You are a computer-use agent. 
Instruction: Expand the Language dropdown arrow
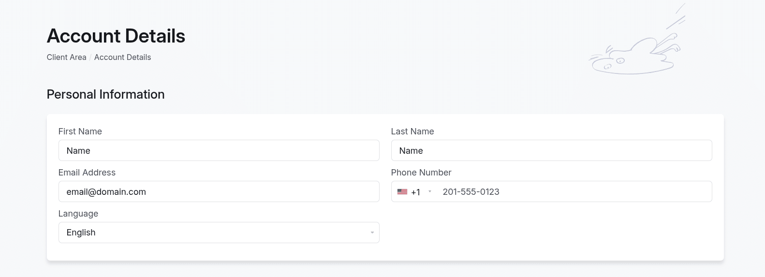click(x=372, y=233)
